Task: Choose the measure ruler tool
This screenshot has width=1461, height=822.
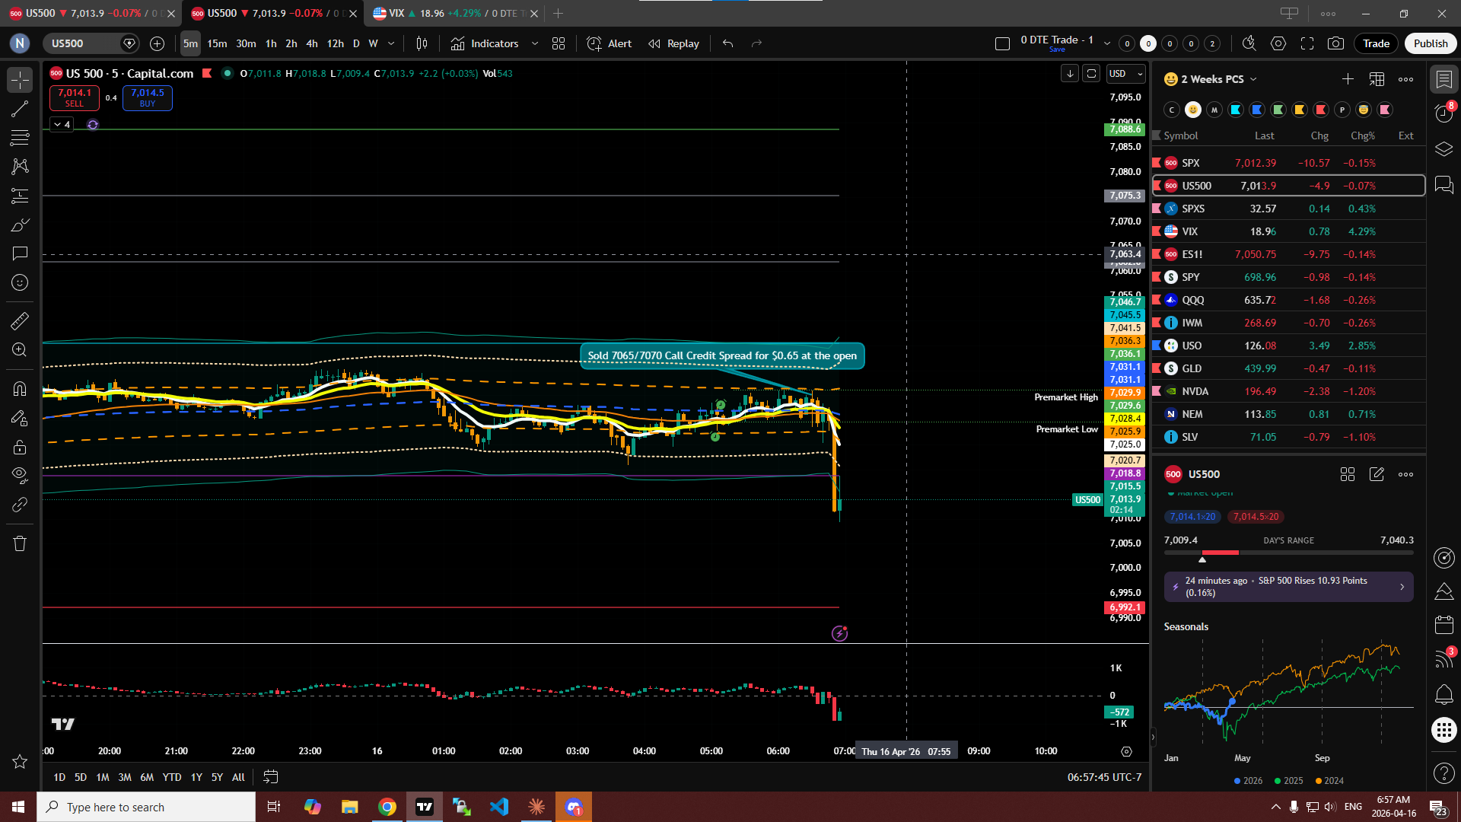Action: click(20, 320)
